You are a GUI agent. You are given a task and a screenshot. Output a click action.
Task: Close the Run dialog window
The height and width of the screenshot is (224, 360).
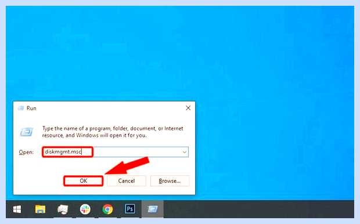pos(188,108)
